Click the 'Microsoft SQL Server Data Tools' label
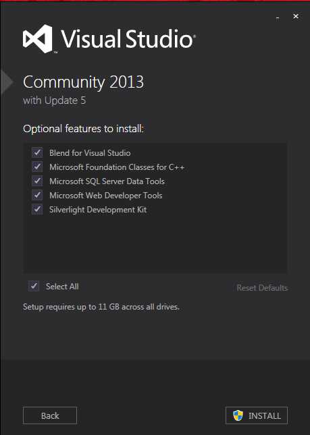The width and height of the screenshot is (310, 435). (107, 181)
